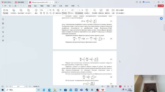Open the bookmarks sidebar panel
Image resolution: width=165 pixels, height=92 pixels.
[3, 19]
